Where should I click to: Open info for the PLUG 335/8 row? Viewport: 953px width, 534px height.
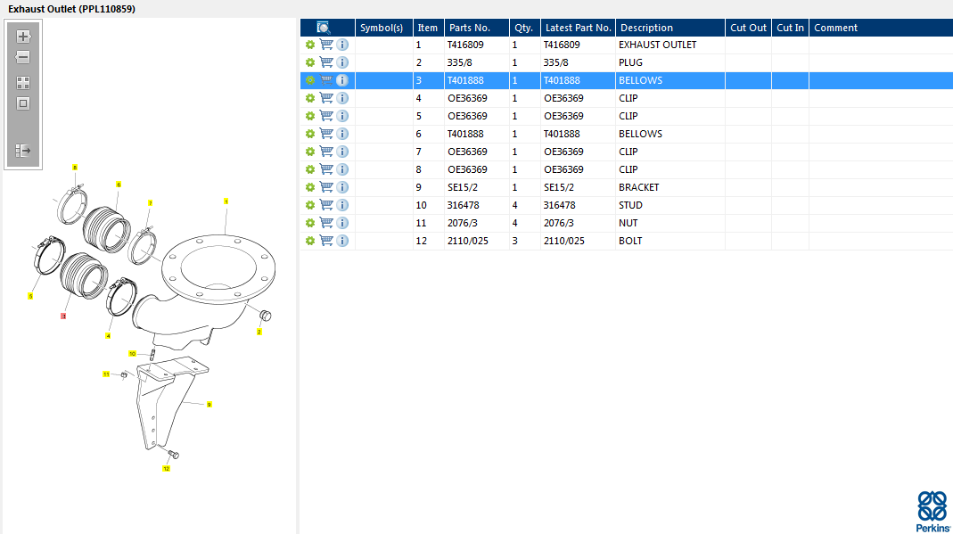[x=342, y=62]
